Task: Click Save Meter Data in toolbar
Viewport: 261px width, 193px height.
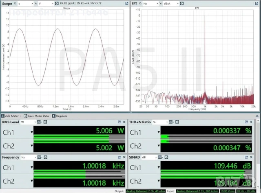Action: point(38,116)
